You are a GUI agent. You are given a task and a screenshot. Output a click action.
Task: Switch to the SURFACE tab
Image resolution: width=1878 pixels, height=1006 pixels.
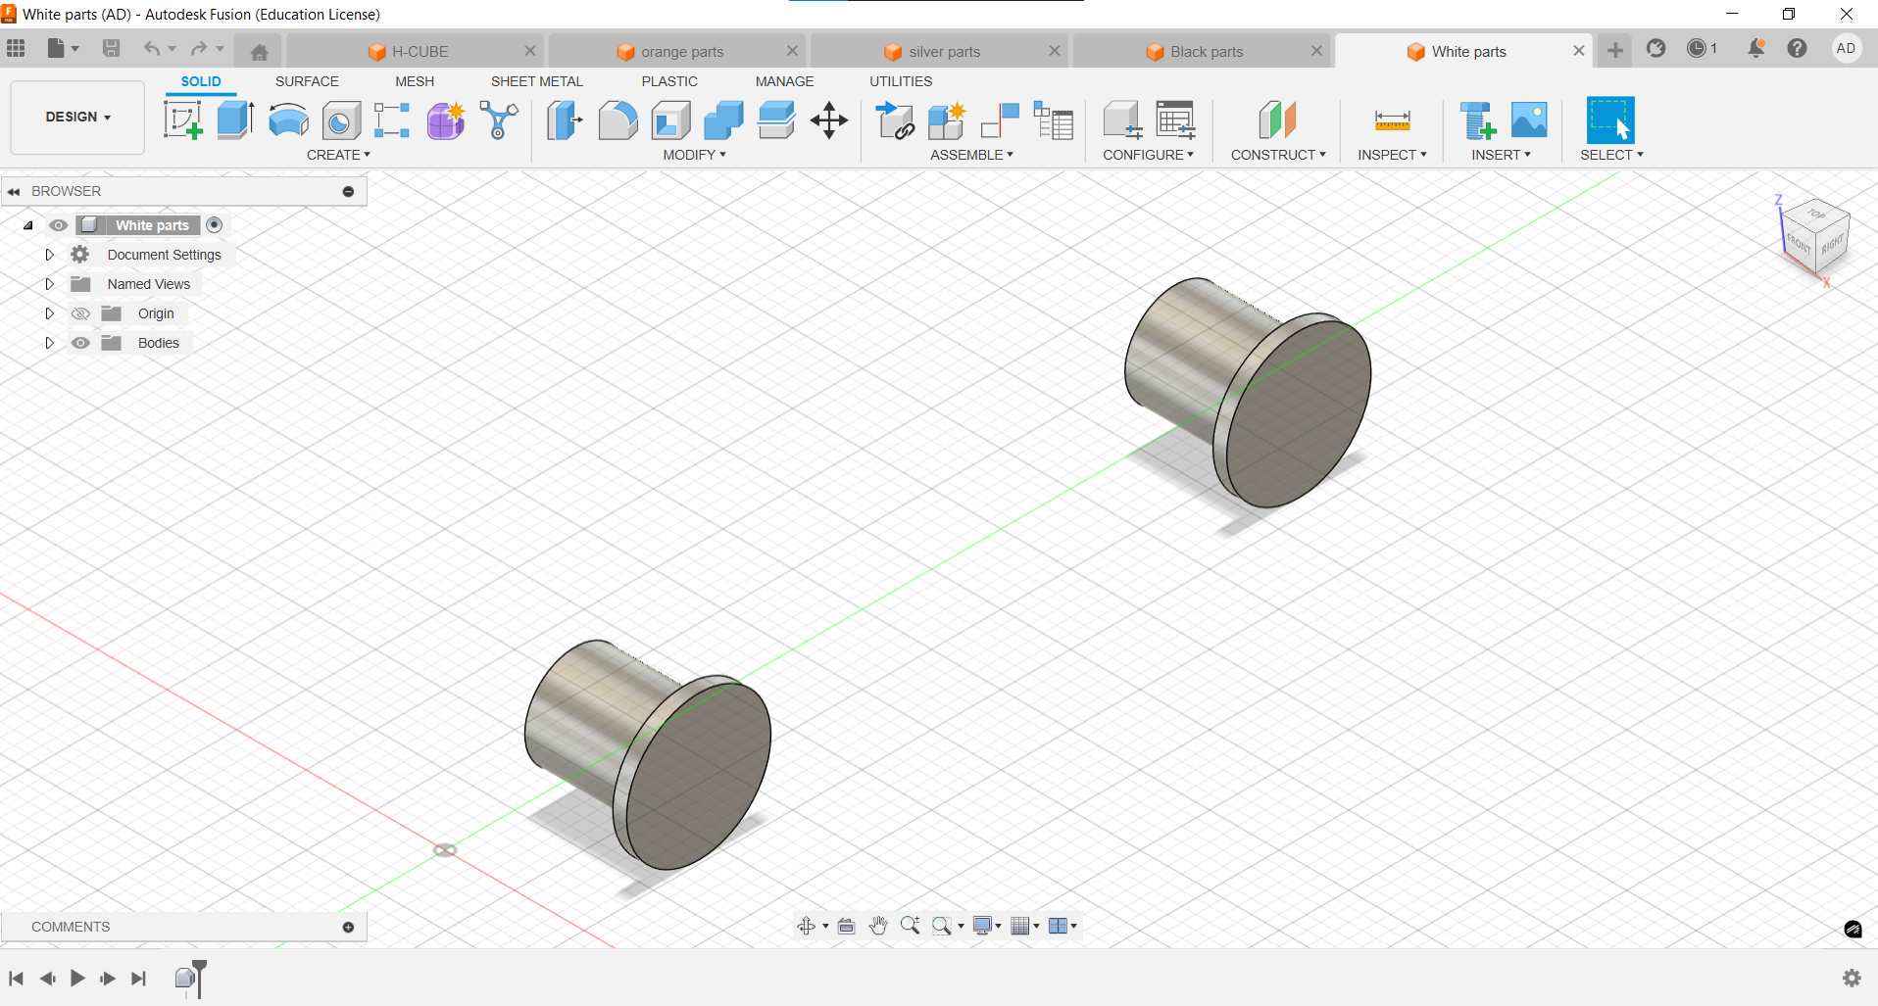click(307, 81)
